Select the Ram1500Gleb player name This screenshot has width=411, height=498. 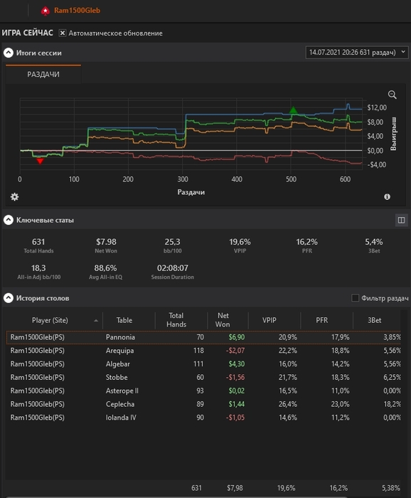(77, 11)
